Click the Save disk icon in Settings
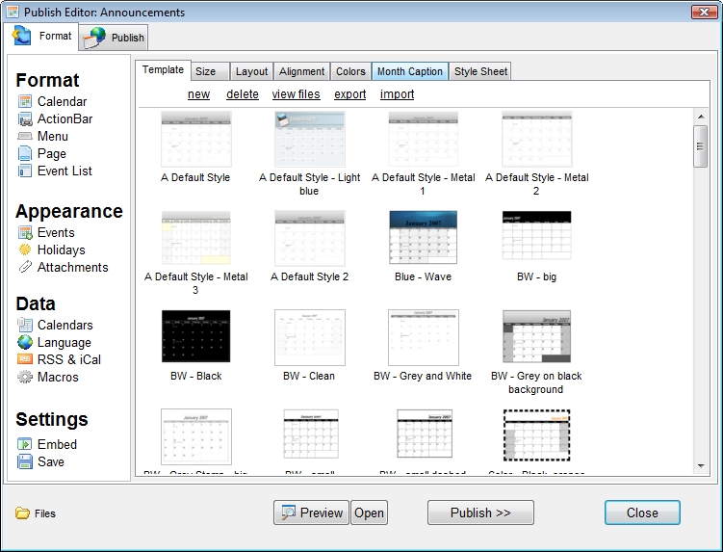Screen dimensions: 723x552 25,462
